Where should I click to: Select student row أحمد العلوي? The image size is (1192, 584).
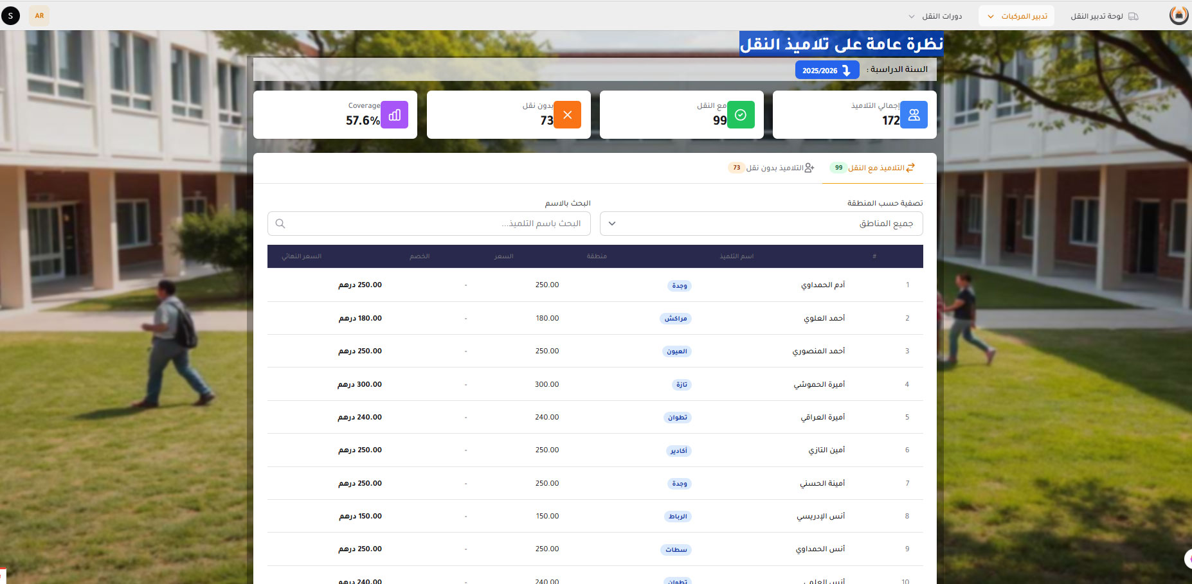[824, 318]
